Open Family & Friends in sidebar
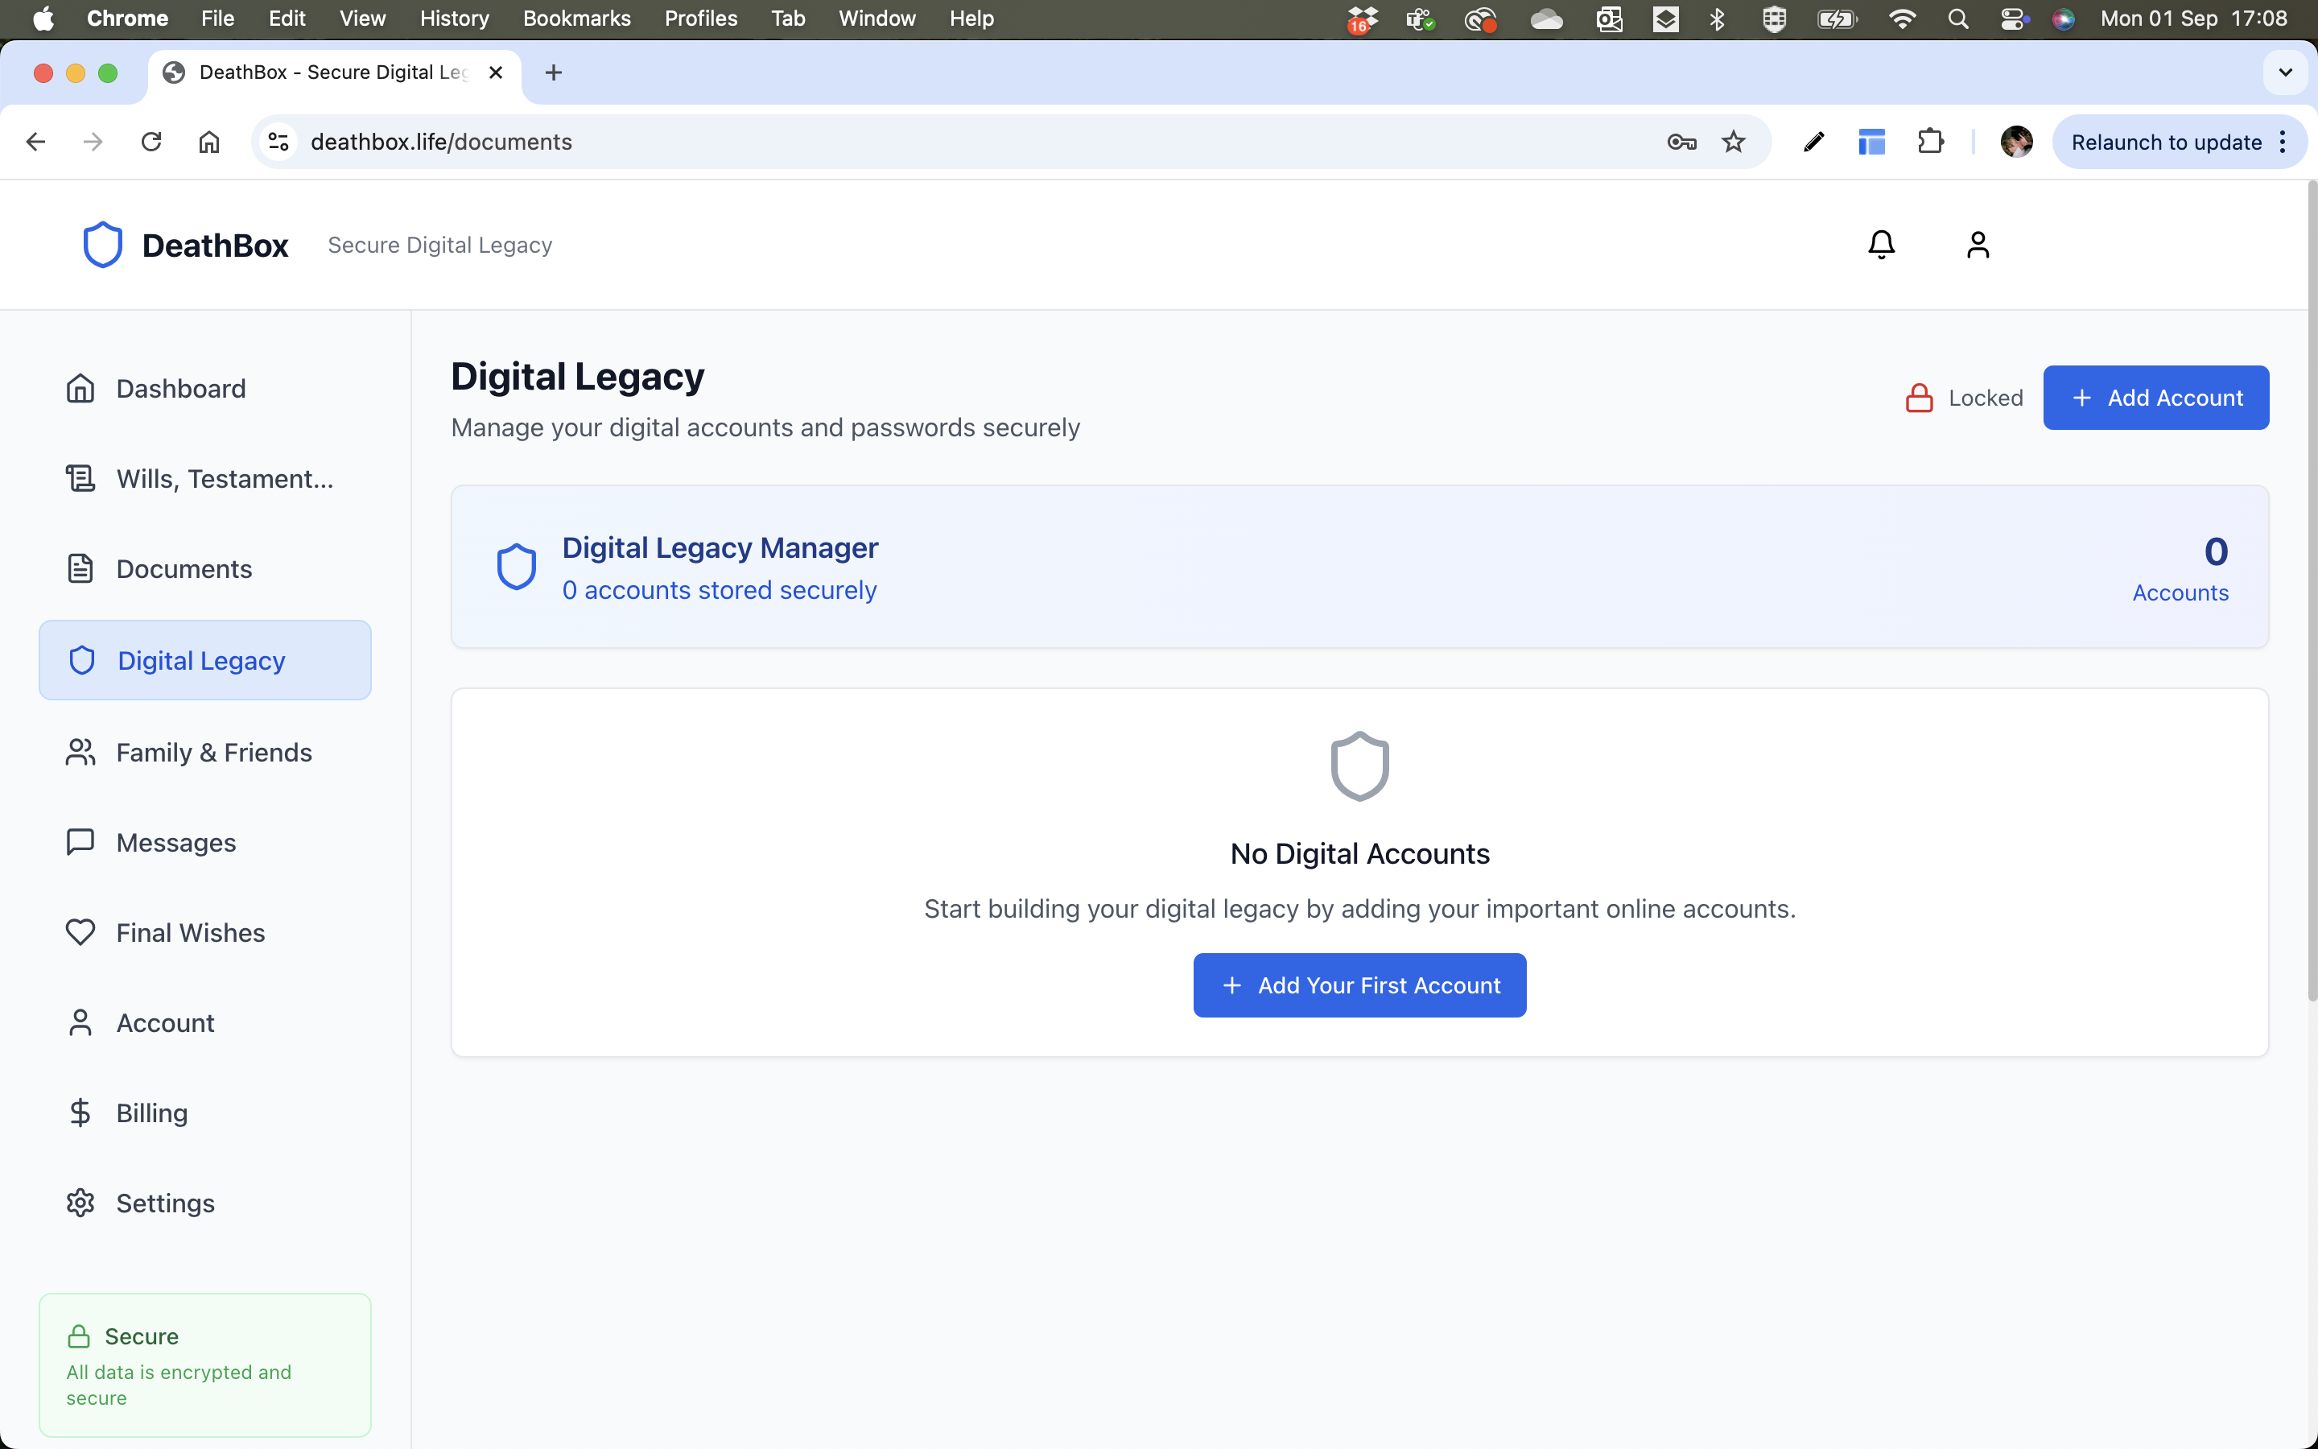 205,753
